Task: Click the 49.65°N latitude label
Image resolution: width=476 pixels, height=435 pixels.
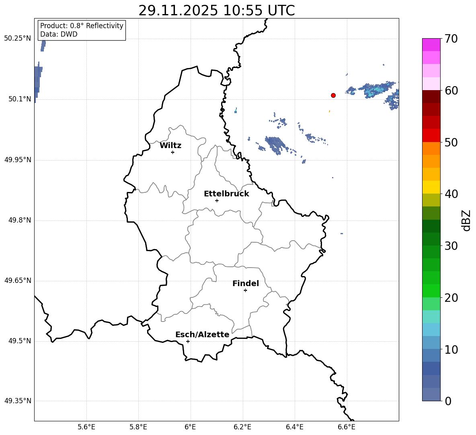Action: [x=18, y=280]
